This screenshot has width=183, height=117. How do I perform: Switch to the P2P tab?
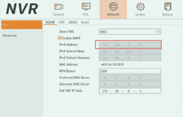point(61,22)
